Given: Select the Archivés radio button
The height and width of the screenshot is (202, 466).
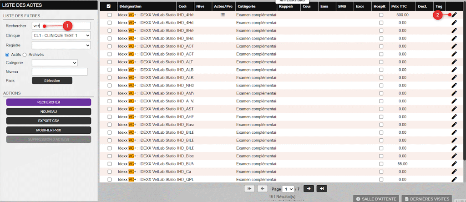Looking at the screenshot, I should pyautogui.click(x=25, y=55).
